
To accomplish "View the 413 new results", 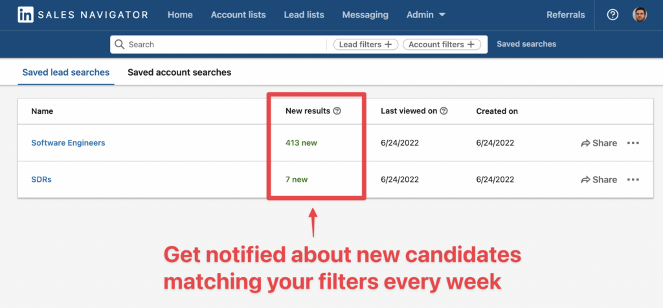I will click(x=301, y=143).
